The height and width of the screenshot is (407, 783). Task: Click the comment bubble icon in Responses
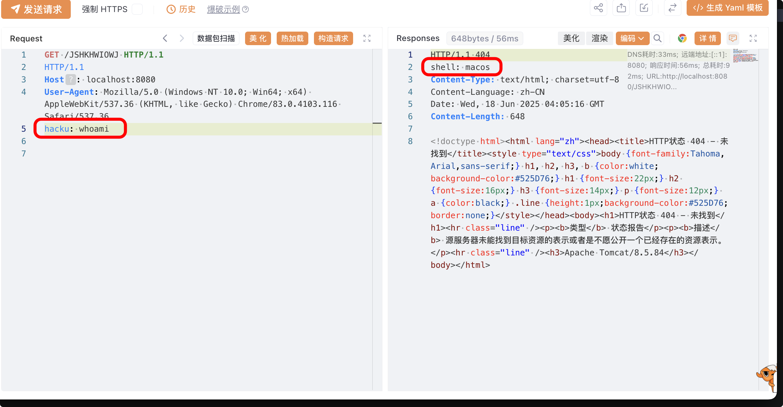tap(733, 38)
